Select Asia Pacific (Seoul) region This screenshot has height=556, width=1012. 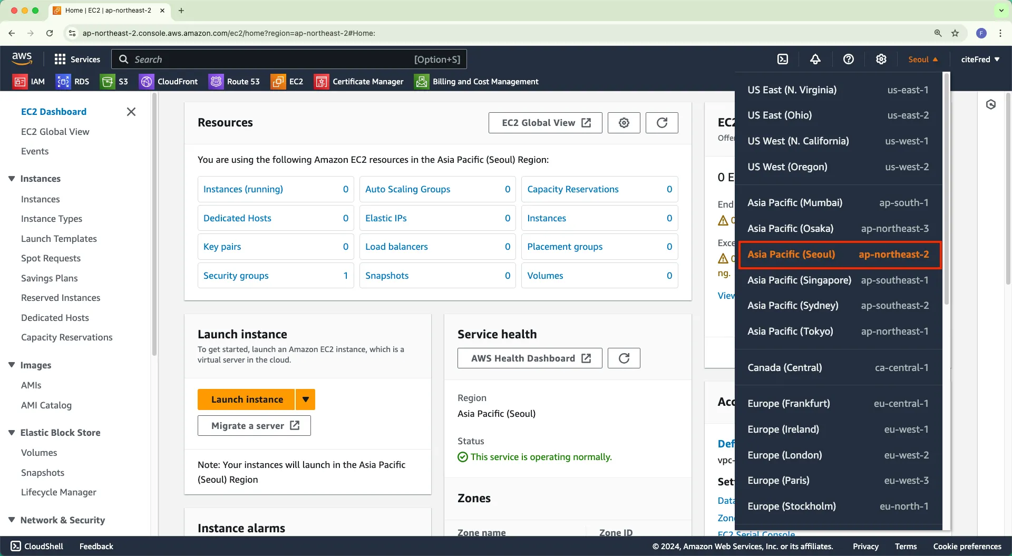pos(840,255)
